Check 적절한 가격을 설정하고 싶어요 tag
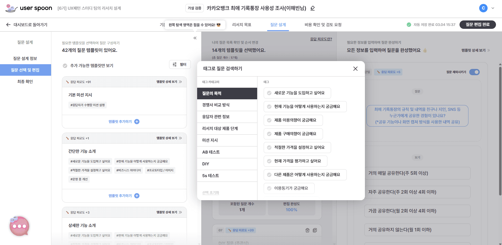The image size is (502, 245). 297,148
